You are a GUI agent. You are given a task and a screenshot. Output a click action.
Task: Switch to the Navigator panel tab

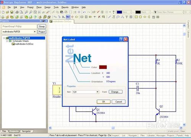coord(26,131)
